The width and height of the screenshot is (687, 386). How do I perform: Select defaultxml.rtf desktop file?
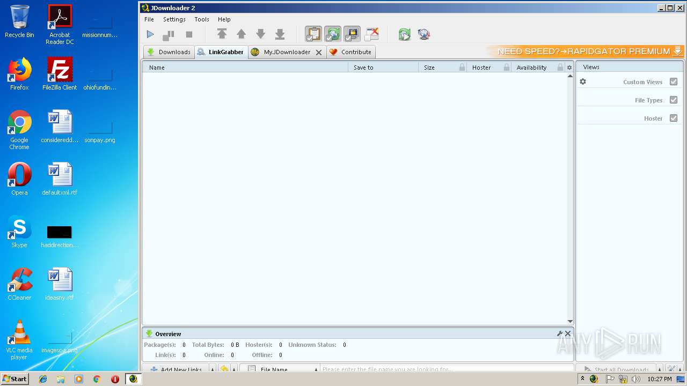click(x=60, y=179)
